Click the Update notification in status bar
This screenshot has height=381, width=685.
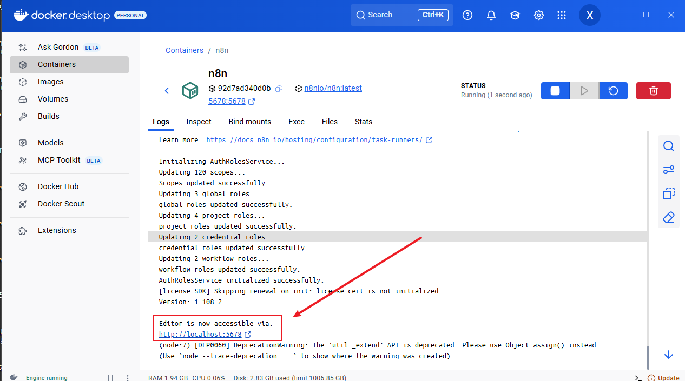663,378
